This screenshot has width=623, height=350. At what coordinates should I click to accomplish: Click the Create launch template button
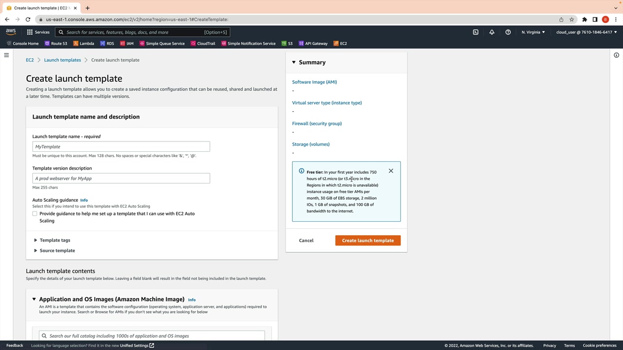368,241
